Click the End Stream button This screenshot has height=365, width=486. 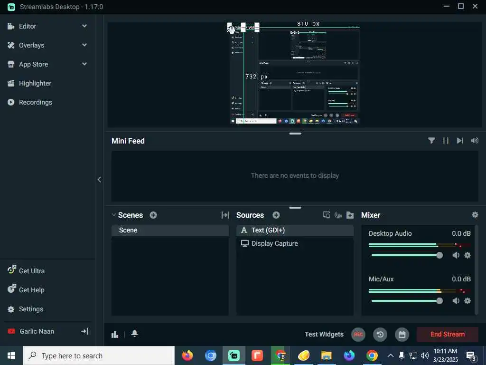447,334
